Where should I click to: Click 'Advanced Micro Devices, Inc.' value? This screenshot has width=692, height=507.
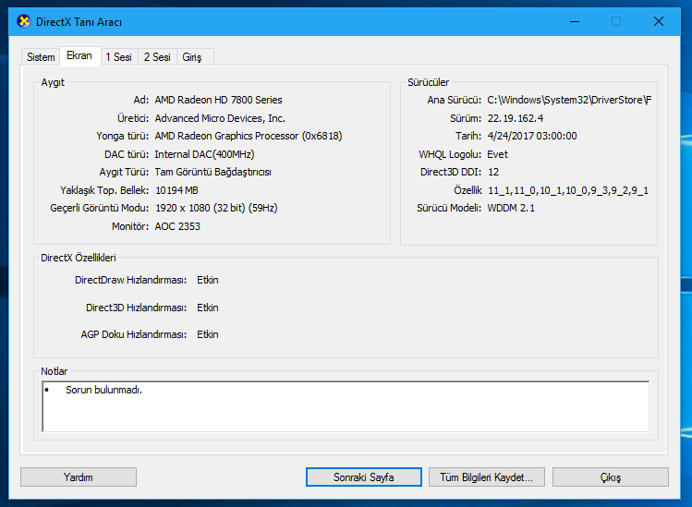[220, 118]
